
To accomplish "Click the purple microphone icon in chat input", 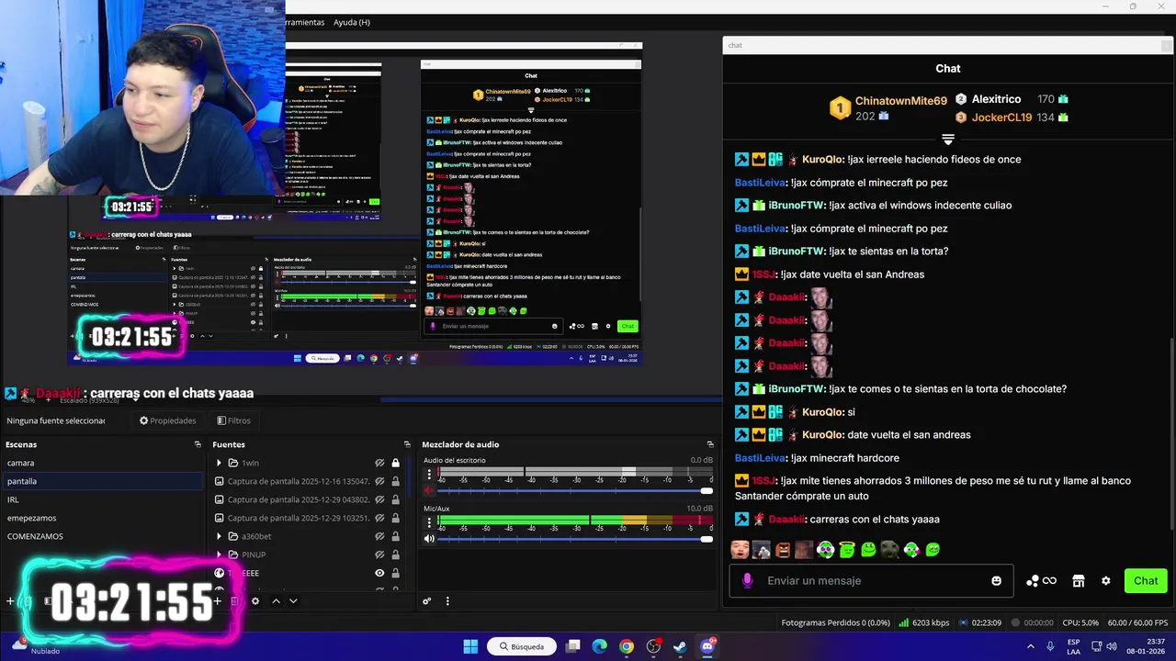I will [x=747, y=580].
